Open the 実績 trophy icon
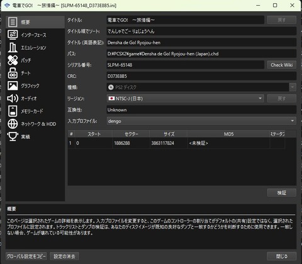302x264 pixels. 13,136
